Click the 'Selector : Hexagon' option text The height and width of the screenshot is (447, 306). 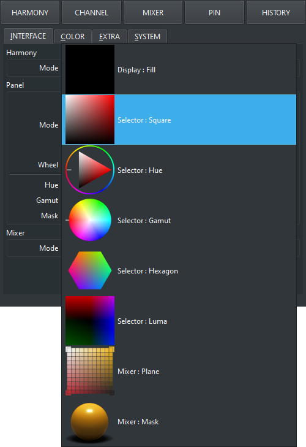pos(147,271)
